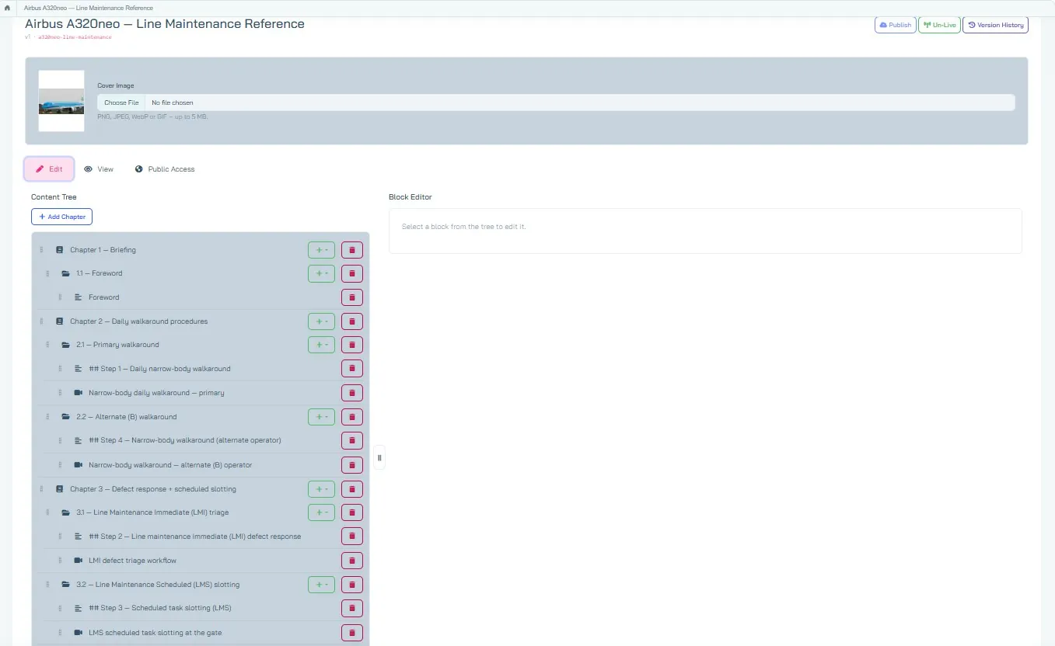Open add menu for 2.1 — Primary walkaround
The image size is (1055, 646).
(x=321, y=345)
